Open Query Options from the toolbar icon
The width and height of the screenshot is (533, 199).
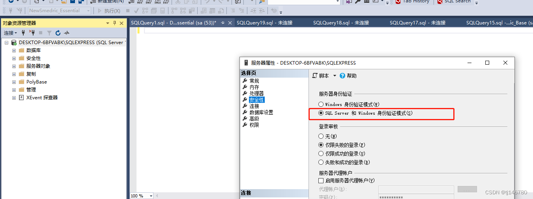[154, 11]
